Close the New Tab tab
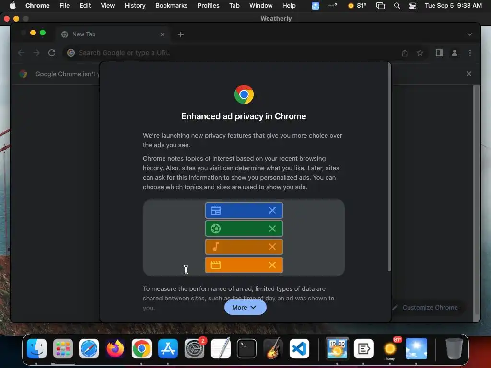The height and width of the screenshot is (368, 491). (163, 34)
